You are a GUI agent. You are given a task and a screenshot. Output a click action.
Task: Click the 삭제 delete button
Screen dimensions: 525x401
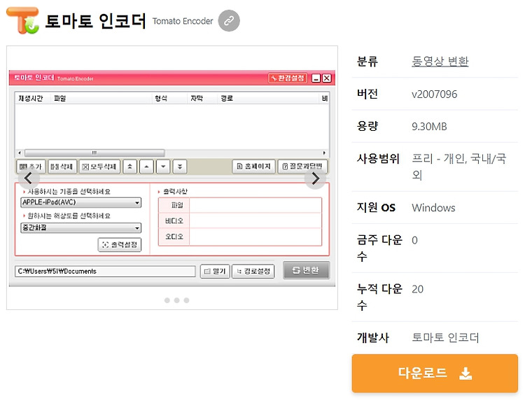[62, 167]
